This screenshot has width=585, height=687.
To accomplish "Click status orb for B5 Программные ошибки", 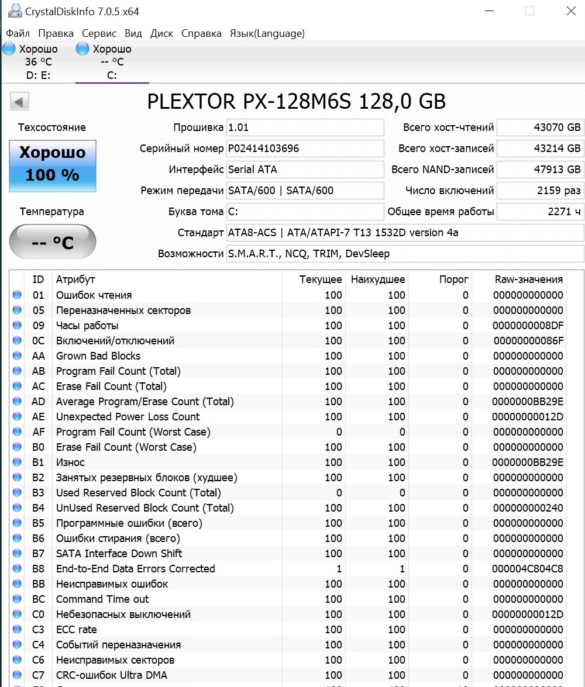I will coord(17,523).
